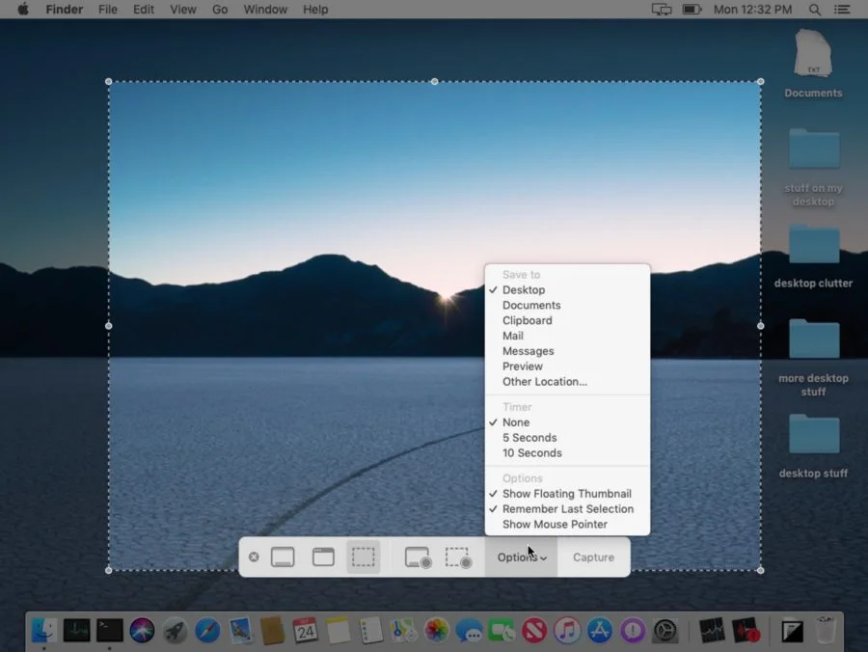The width and height of the screenshot is (868, 652).
Task: Open the Apple menu
Action: click(x=23, y=10)
